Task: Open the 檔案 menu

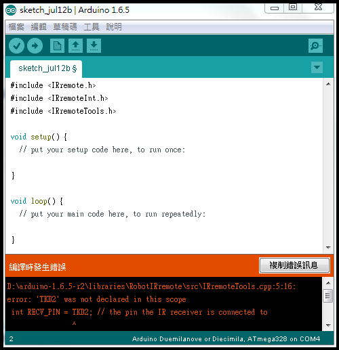Action: [x=16, y=27]
